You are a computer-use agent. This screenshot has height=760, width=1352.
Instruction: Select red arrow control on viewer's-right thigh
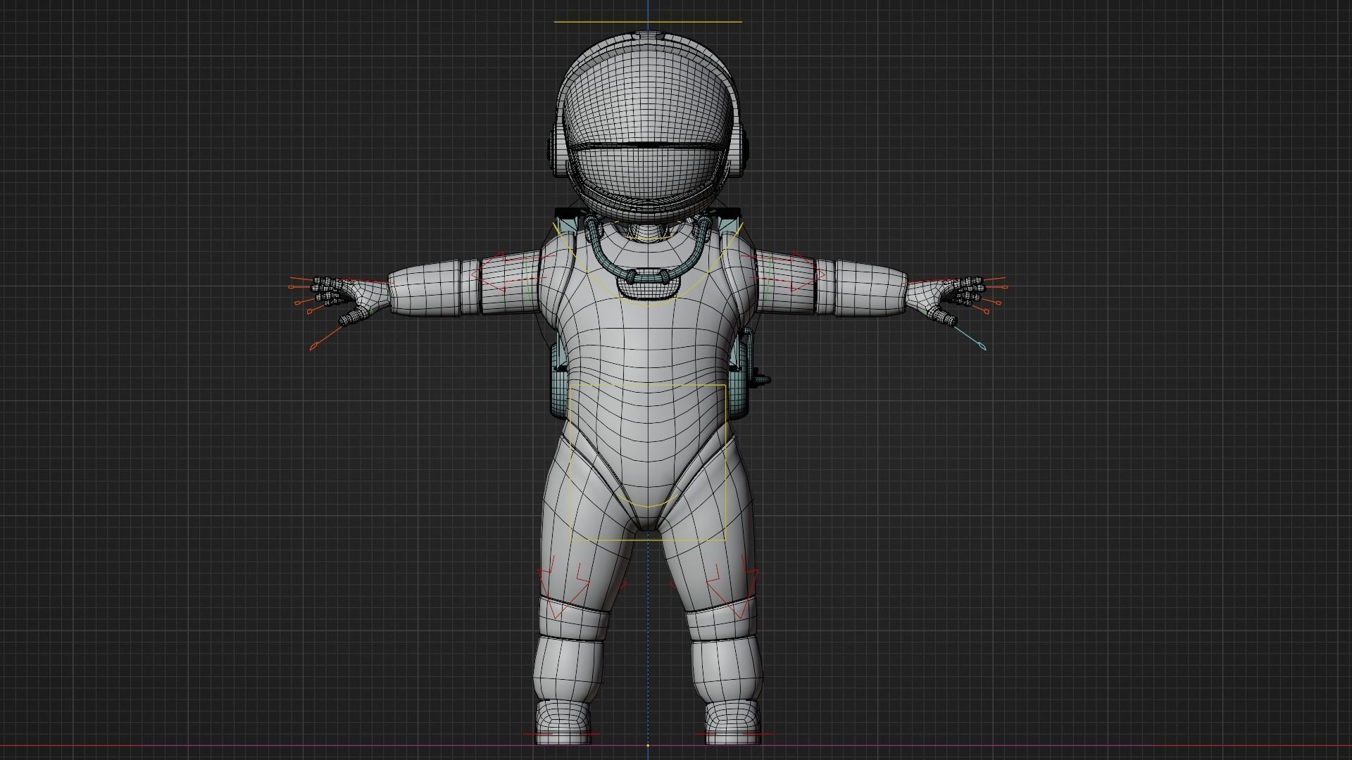[x=732, y=587]
